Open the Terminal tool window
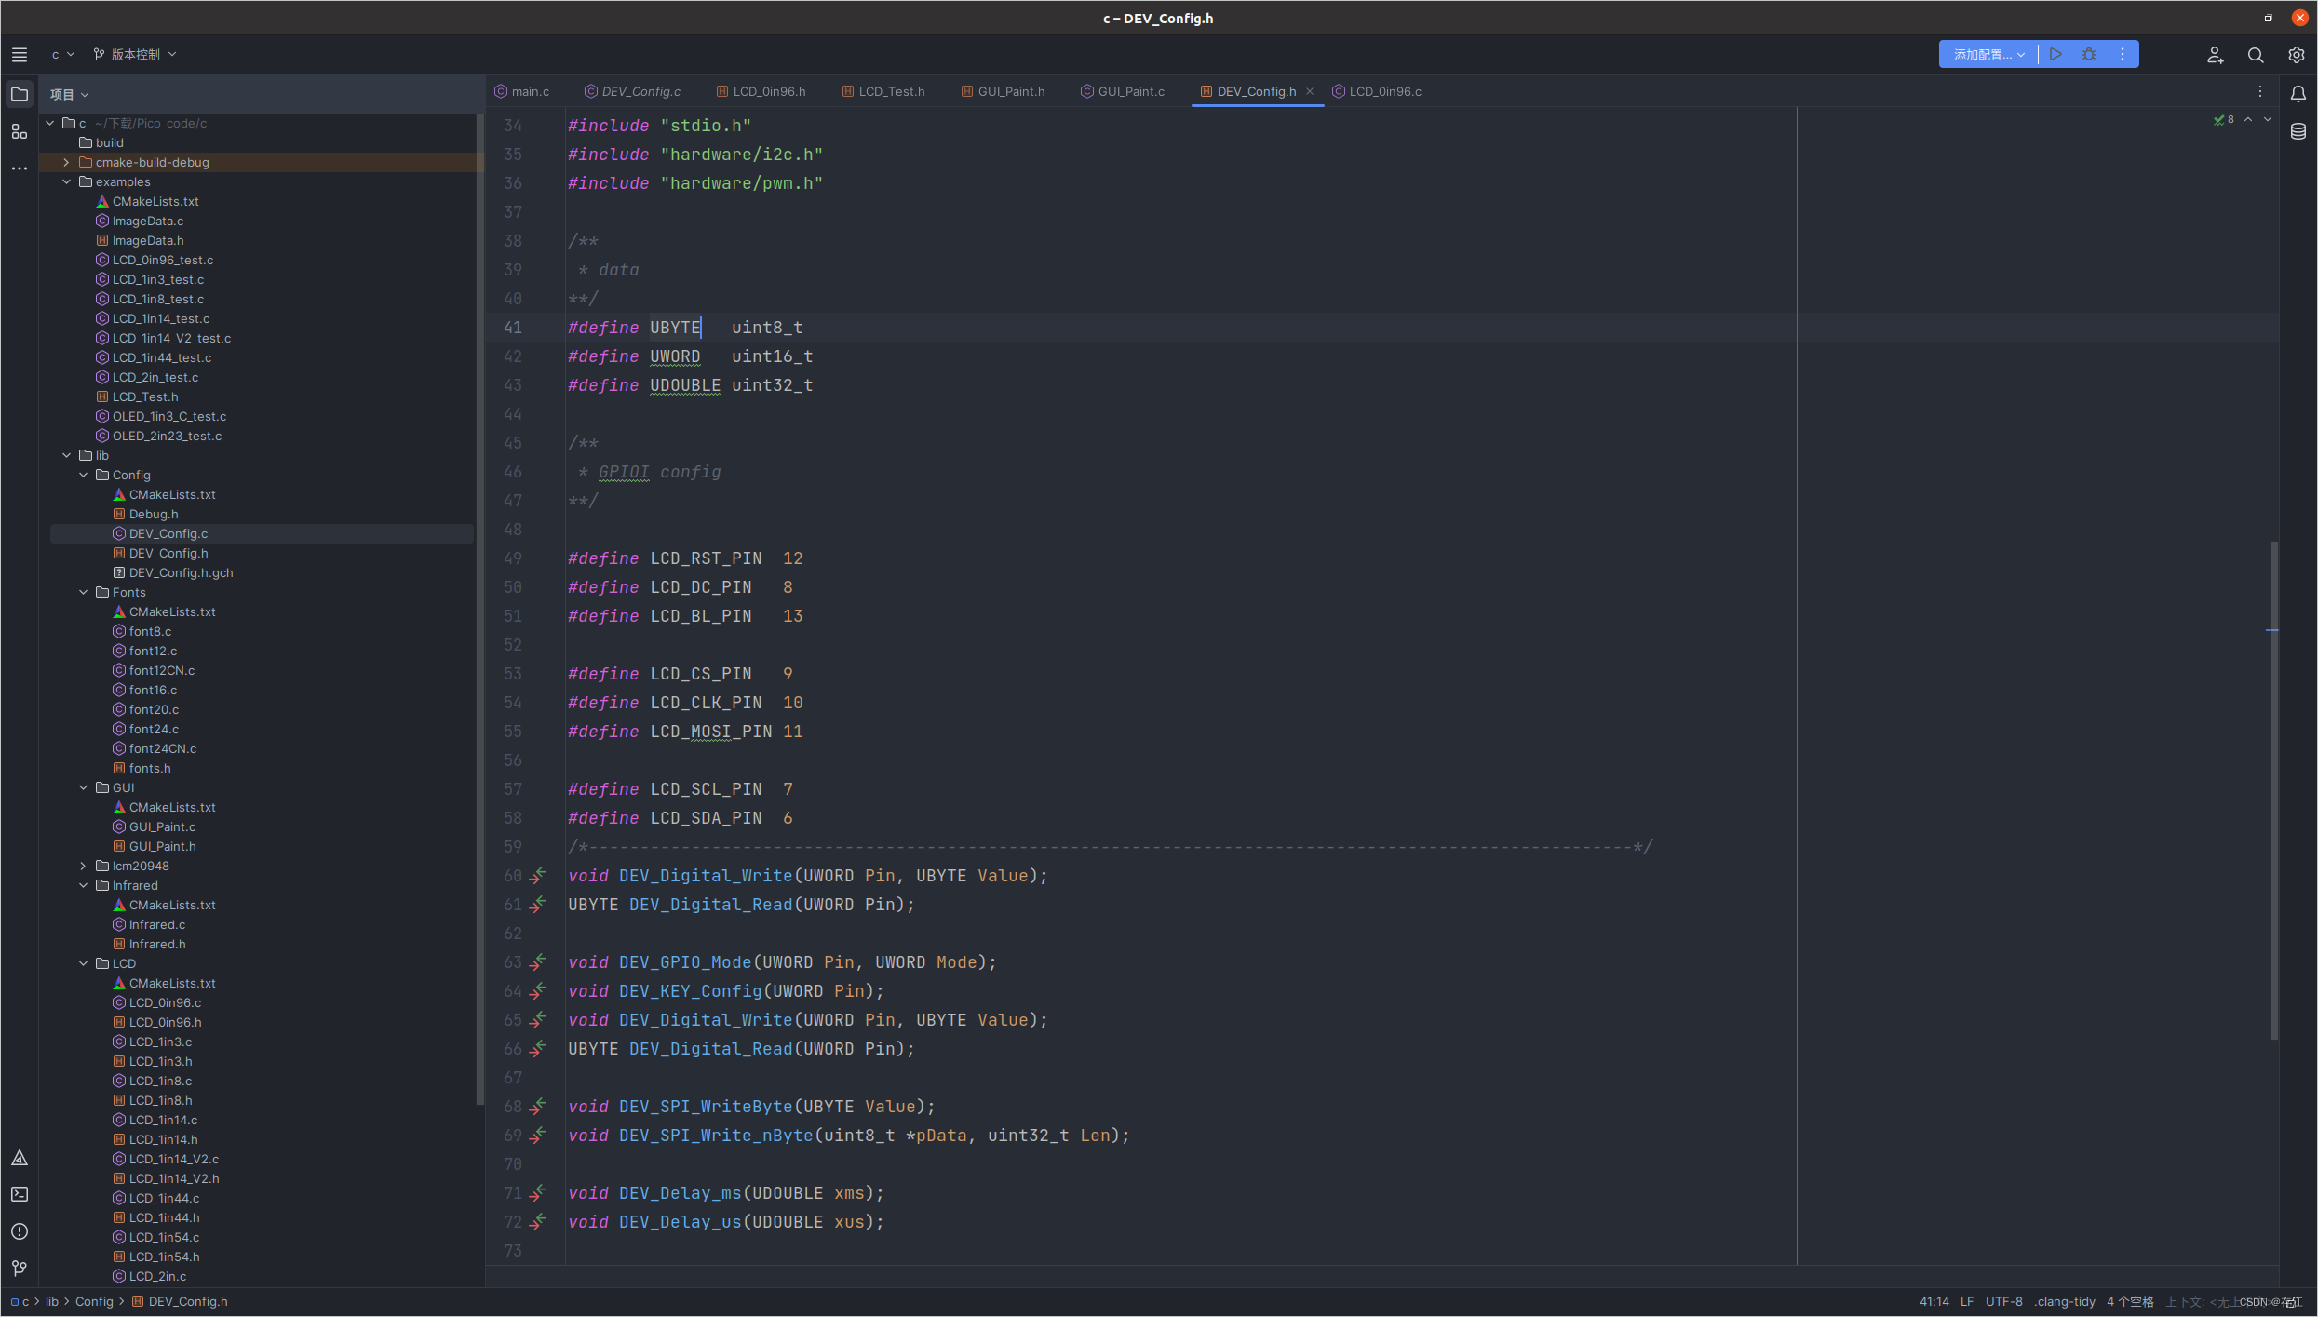This screenshot has width=2318, height=1317. (x=20, y=1194)
